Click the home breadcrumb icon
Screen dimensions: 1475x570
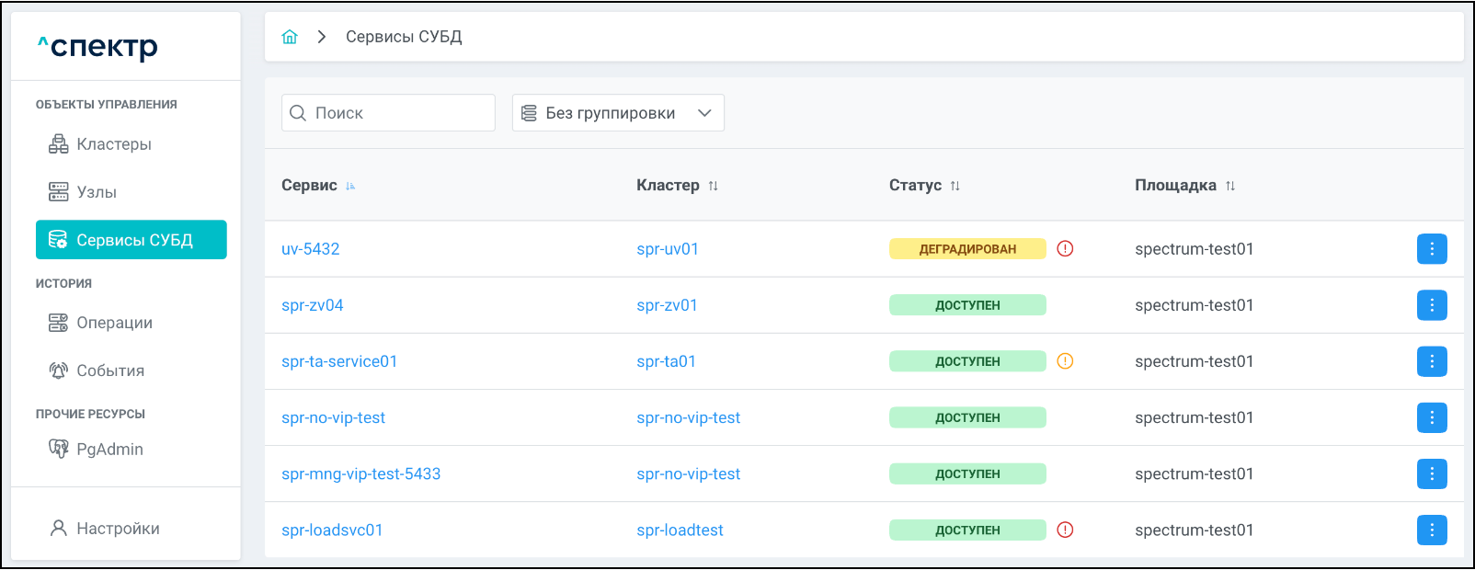pos(290,37)
